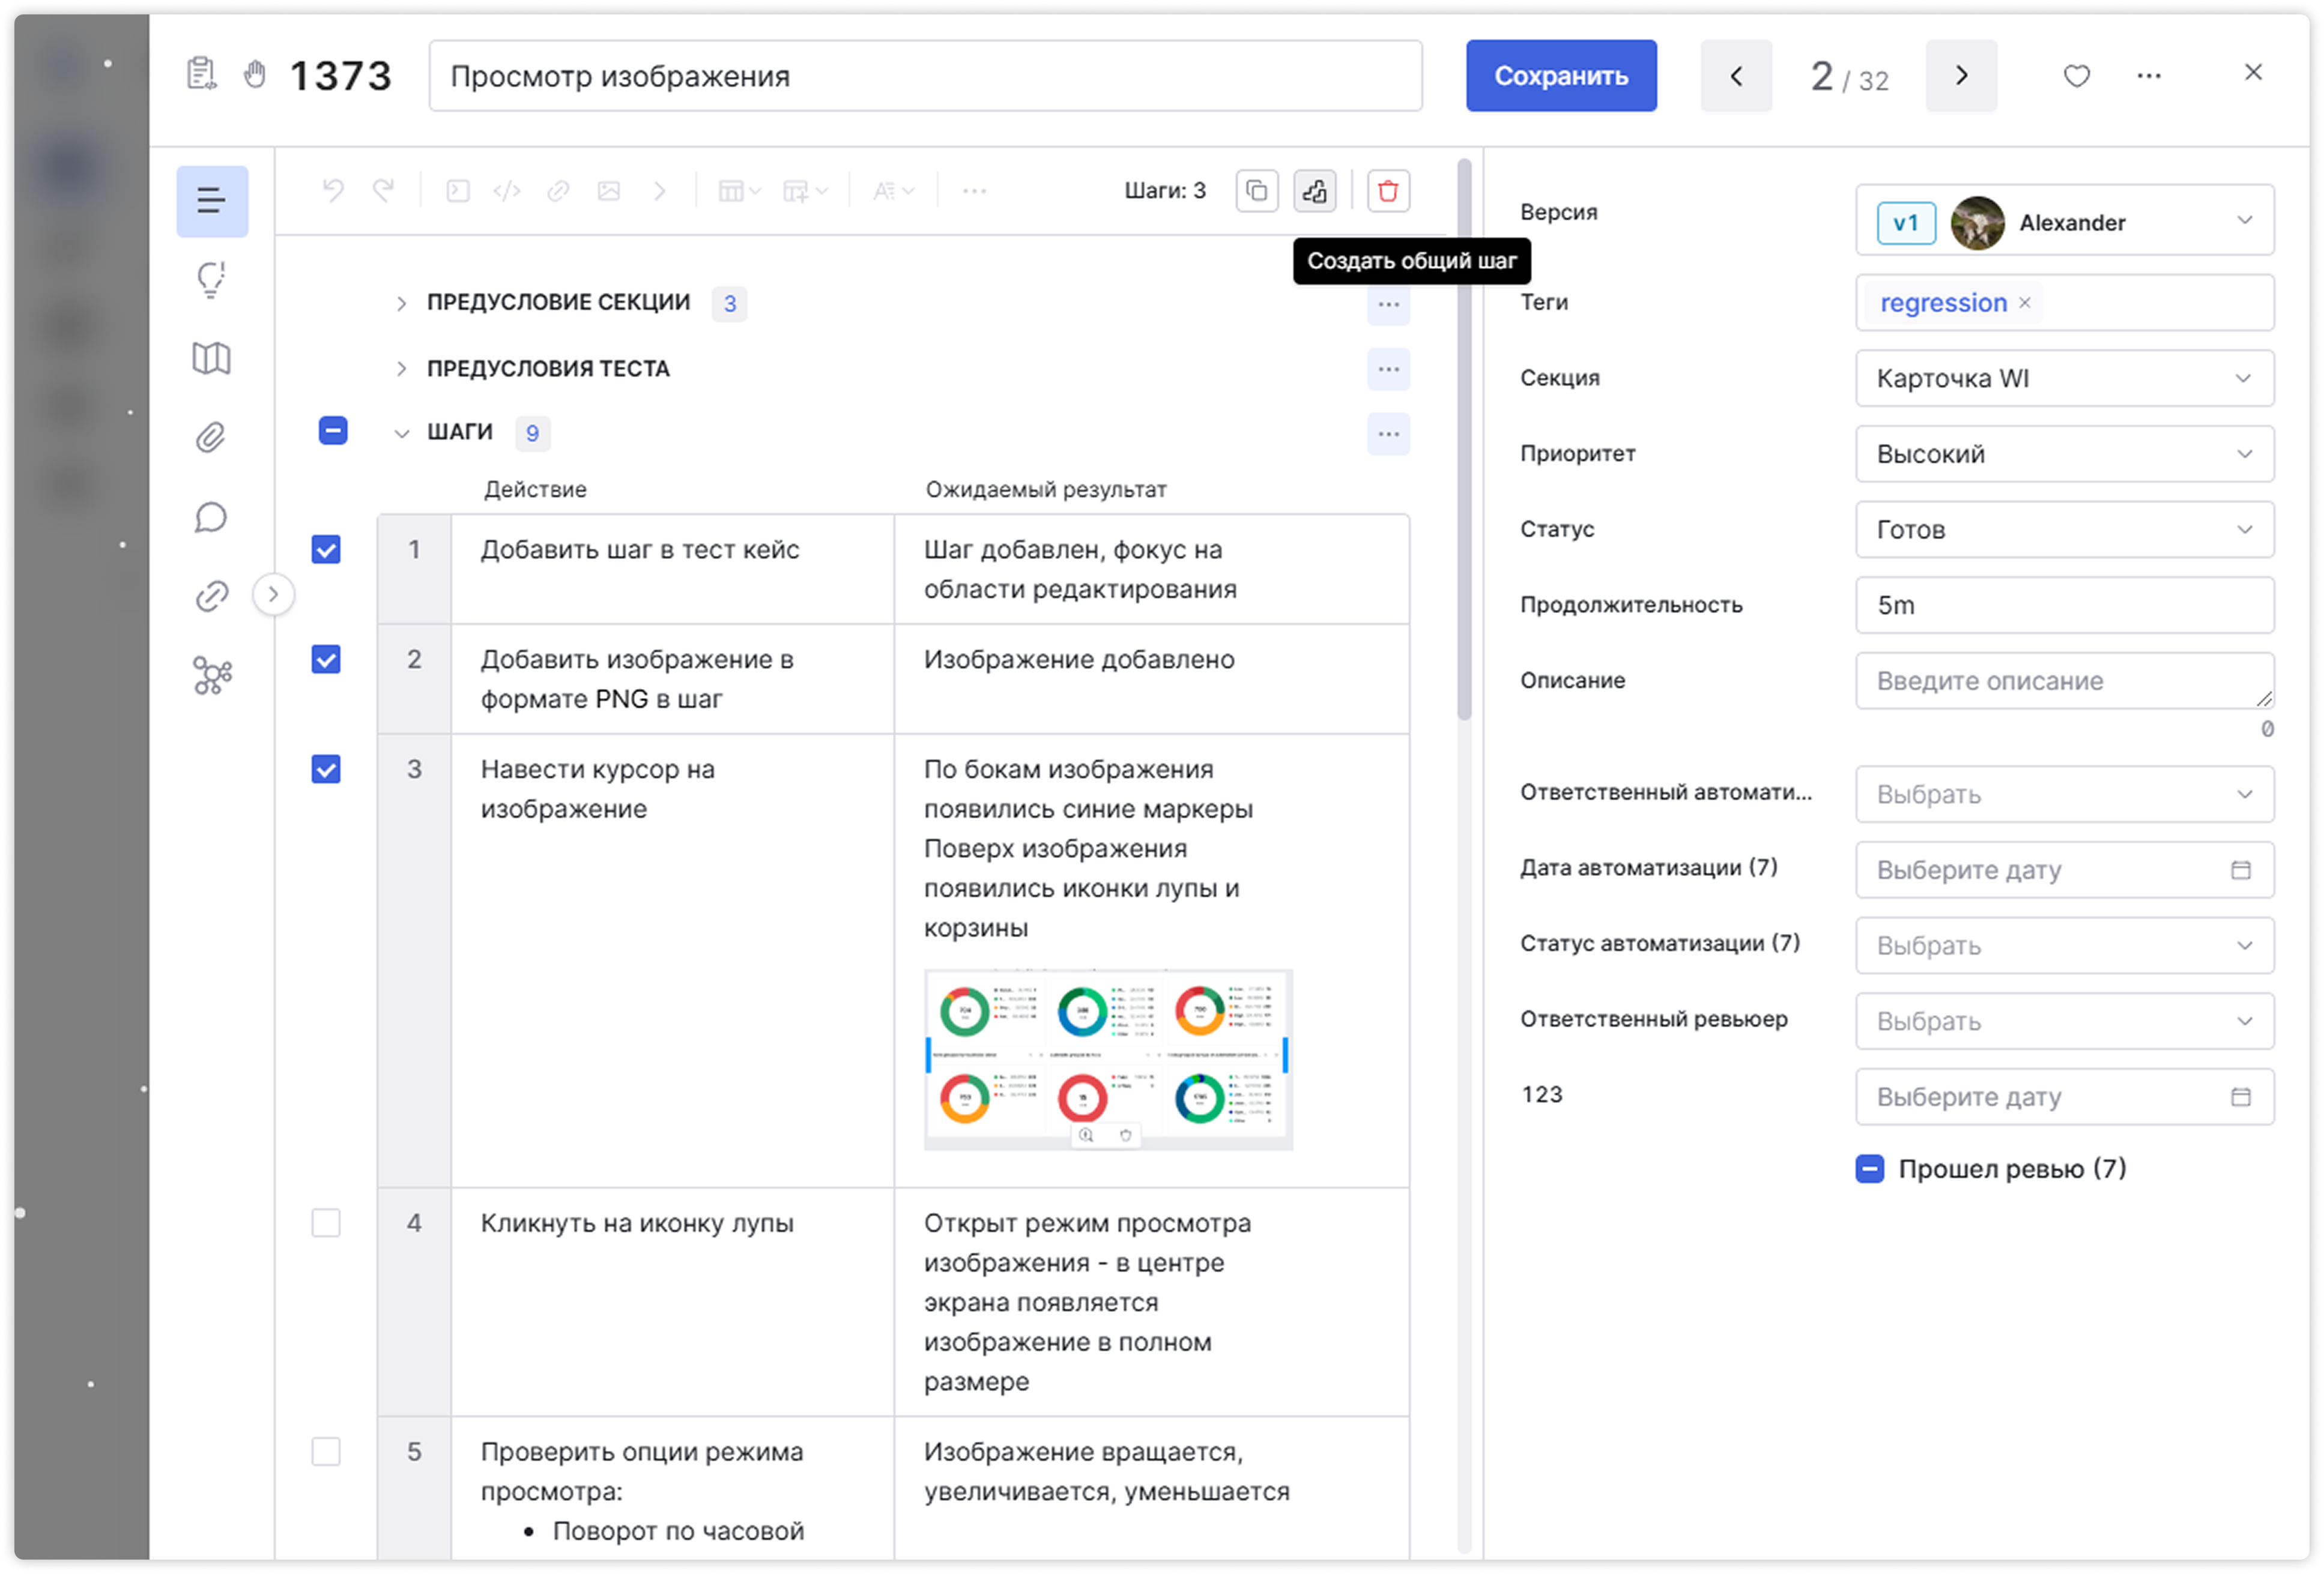2324x1574 pixels.
Task: Click step 4 action Кликнуть на иконку лупы
Action: pos(637,1223)
